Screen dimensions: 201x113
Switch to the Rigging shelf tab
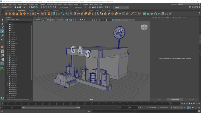pyautogui.click(x=39, y=11)
